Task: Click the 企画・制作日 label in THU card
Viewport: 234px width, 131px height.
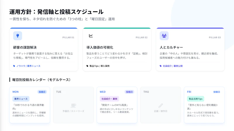Action: coord(161,111)
